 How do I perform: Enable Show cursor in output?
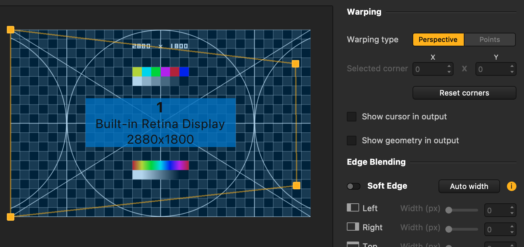(x=351, y=116)
